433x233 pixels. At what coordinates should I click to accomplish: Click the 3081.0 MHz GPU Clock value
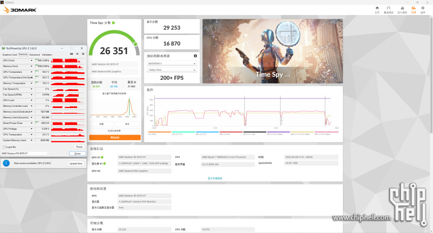[x=43, y=60]
